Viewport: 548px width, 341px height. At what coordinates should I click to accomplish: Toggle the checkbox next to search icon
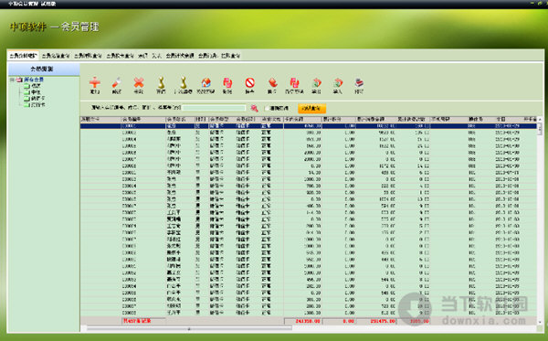tap(268, 109)
